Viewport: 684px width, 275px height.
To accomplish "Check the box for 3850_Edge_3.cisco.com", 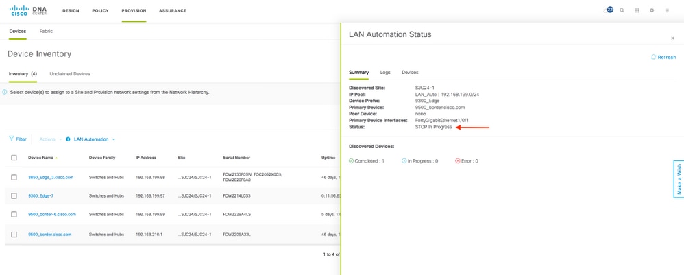I will 14,178.
